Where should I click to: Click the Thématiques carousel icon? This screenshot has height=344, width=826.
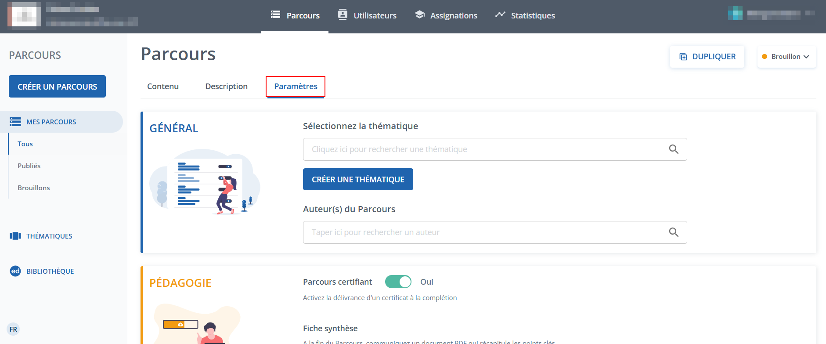[x=15, y=236]
